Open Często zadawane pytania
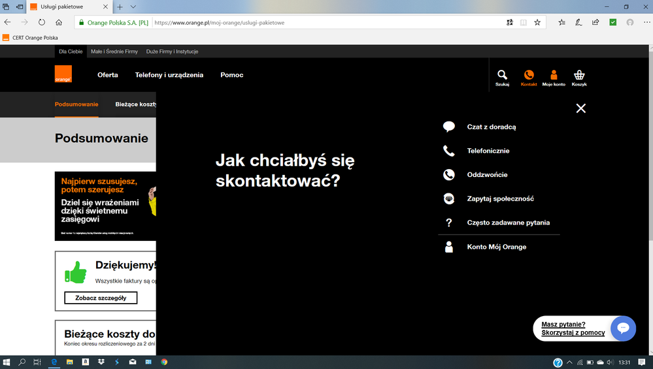Viewport: 653px width, 369px height. (508, 223)
